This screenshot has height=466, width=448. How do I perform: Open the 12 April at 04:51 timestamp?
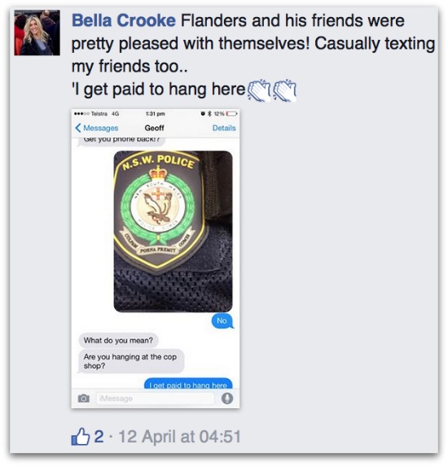click(180, 437)
